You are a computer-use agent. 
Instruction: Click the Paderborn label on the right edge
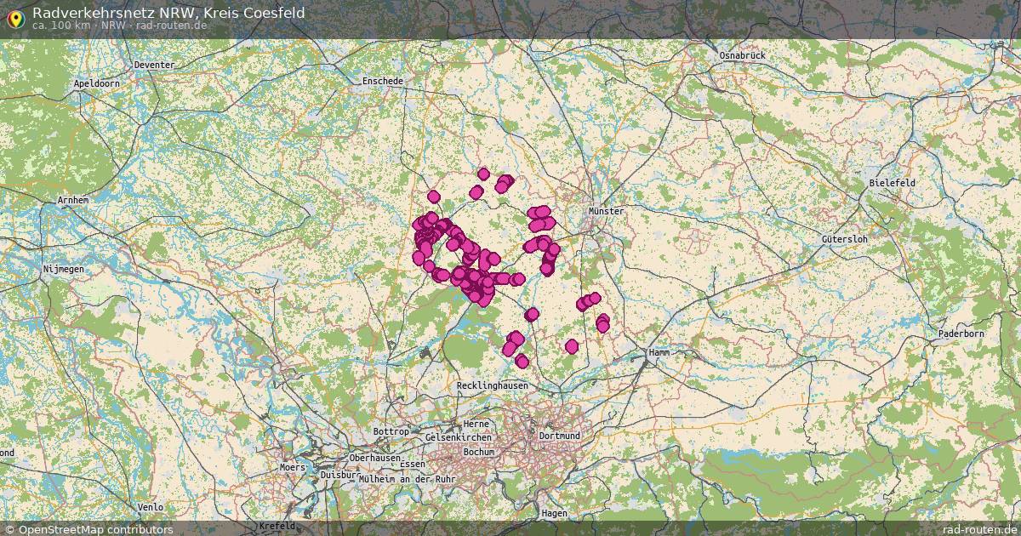(962, 335)
